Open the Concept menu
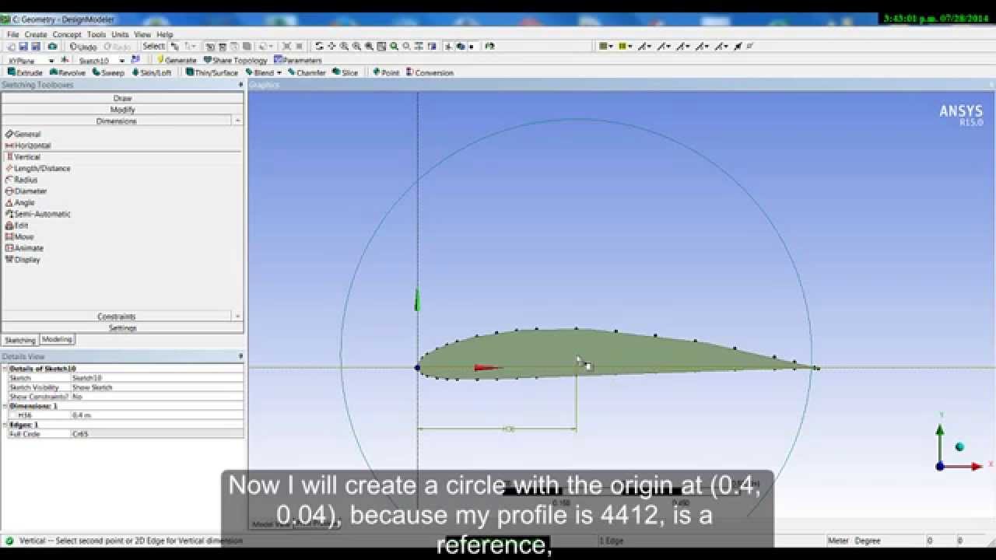996x560 pixels. point(67,35)
